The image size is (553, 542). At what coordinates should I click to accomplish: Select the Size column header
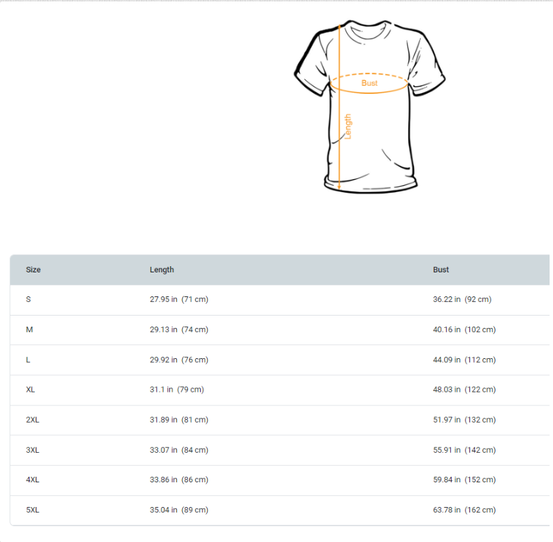click(x=34, y=270)
